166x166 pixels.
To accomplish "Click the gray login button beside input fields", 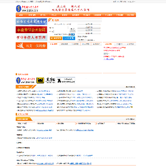I will (x=72, y=30).
